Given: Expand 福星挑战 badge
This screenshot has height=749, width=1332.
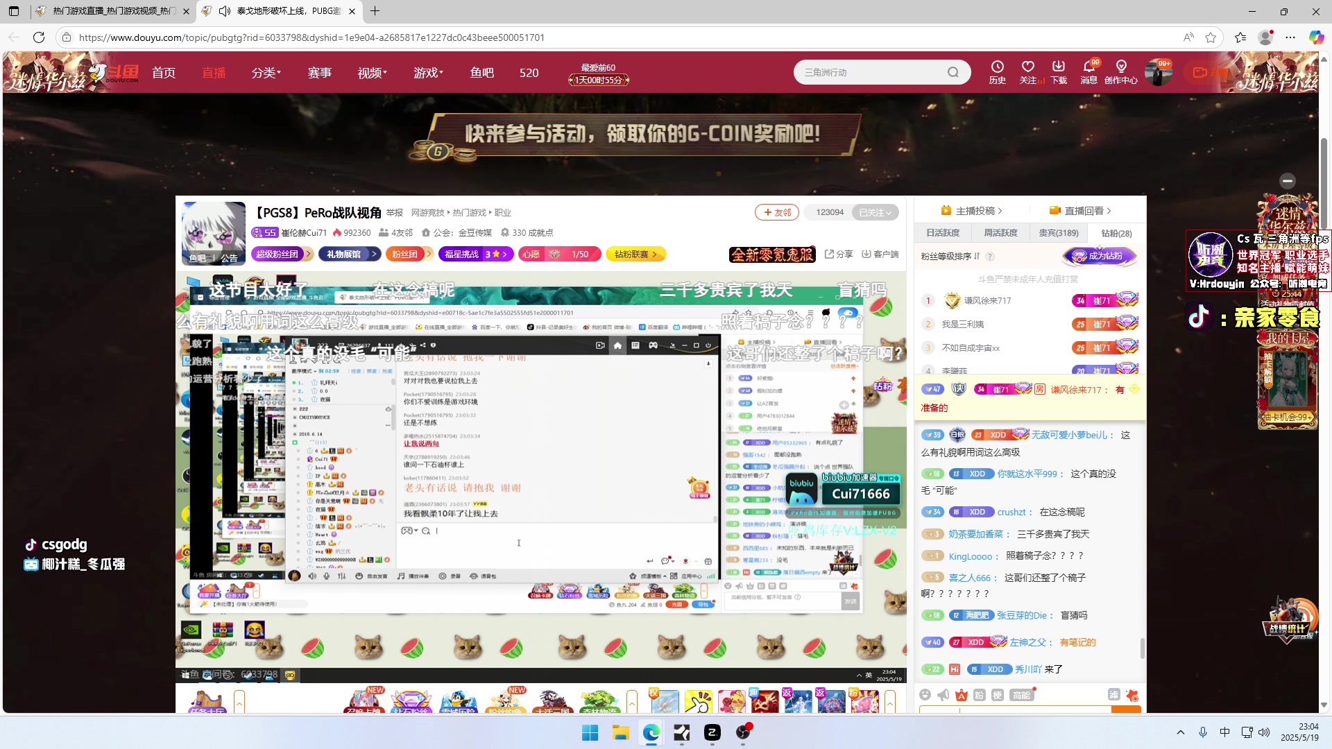Looking at the screenshot, I should (476, 255).
